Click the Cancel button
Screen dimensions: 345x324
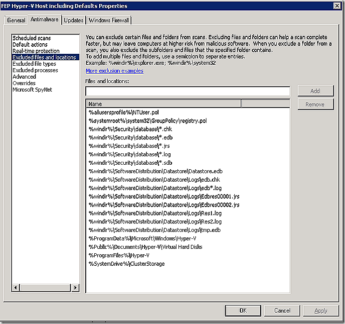[x=282, y=311]
